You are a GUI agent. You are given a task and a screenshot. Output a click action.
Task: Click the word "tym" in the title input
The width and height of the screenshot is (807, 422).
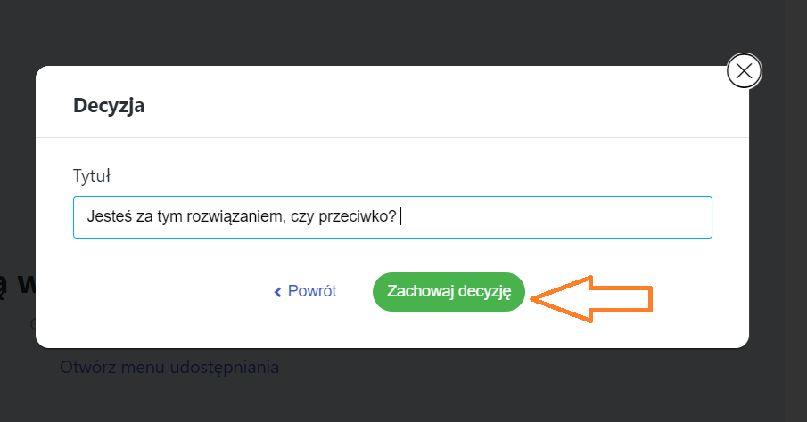tap(169, 216)
